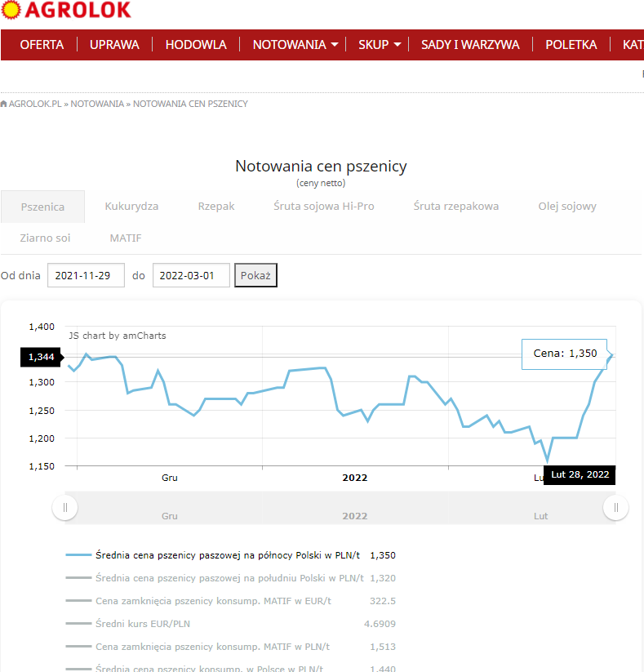Click the Pokaż button

(x=256, y=276)
